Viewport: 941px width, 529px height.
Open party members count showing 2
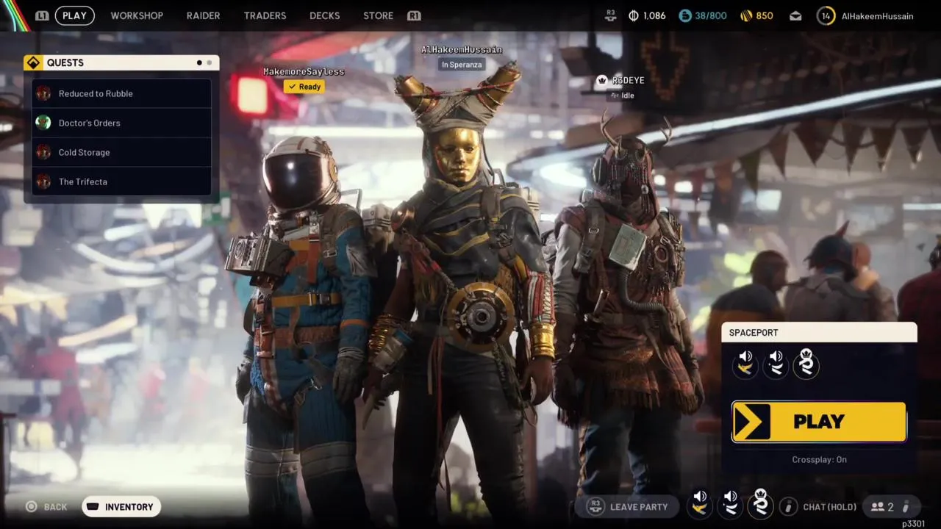882,506
